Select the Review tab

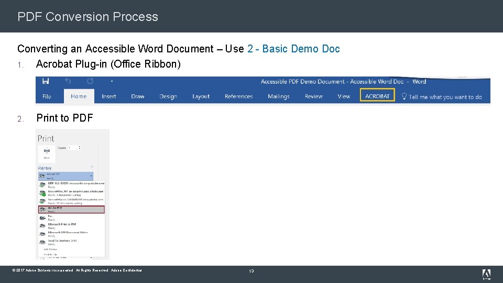click(x=313, y=96)
